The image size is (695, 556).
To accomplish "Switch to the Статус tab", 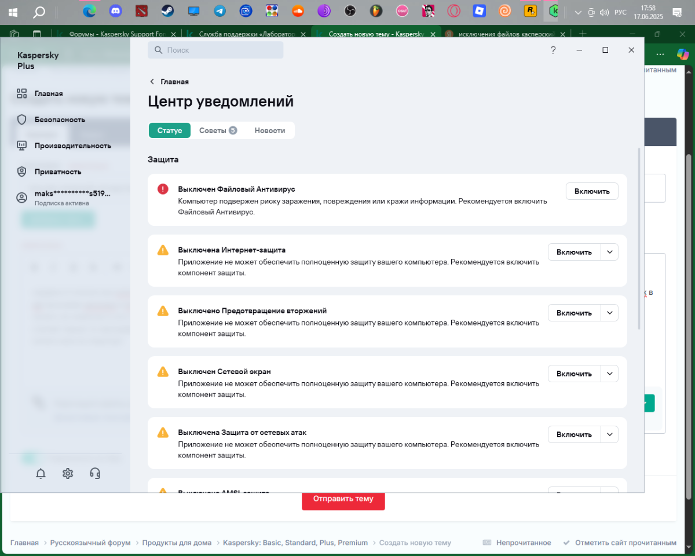I will 170,130.
